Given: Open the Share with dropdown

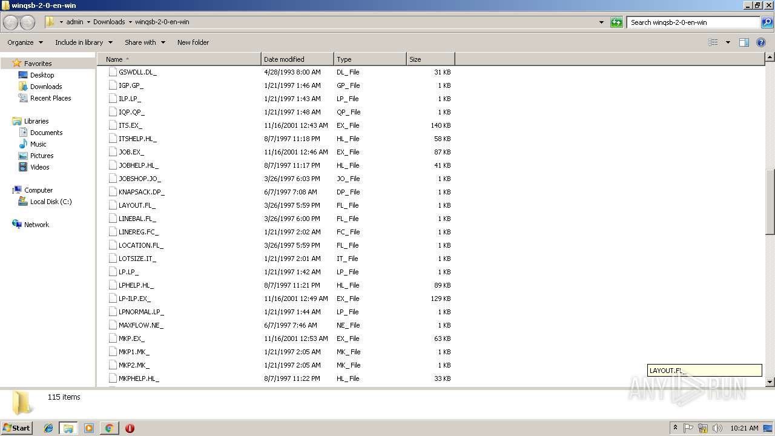Looking at the screenshot, I should (145, 42).
